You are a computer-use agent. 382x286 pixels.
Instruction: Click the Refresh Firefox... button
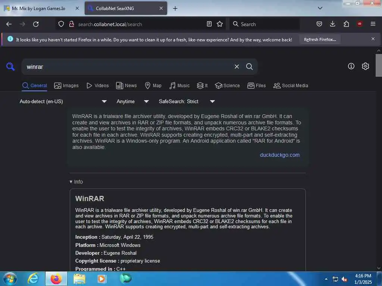(320, 39)
